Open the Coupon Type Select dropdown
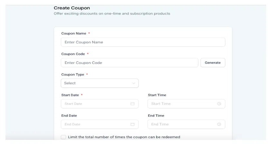272x144 pixels. coord(100,83)
